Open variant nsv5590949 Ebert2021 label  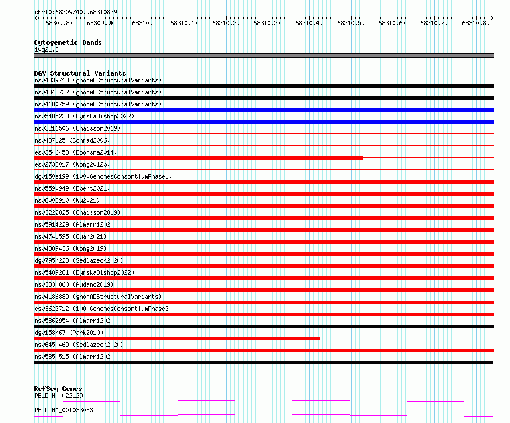72,188
